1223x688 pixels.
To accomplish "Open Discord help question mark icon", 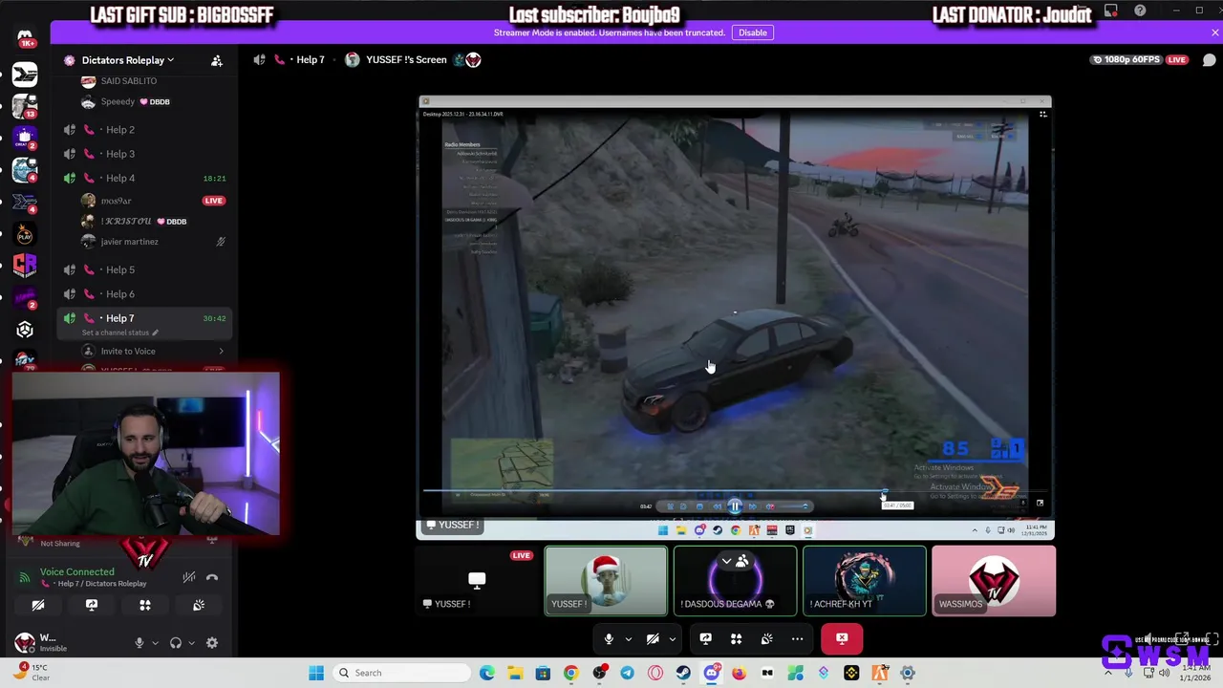I will click(x=1140, y=11).
